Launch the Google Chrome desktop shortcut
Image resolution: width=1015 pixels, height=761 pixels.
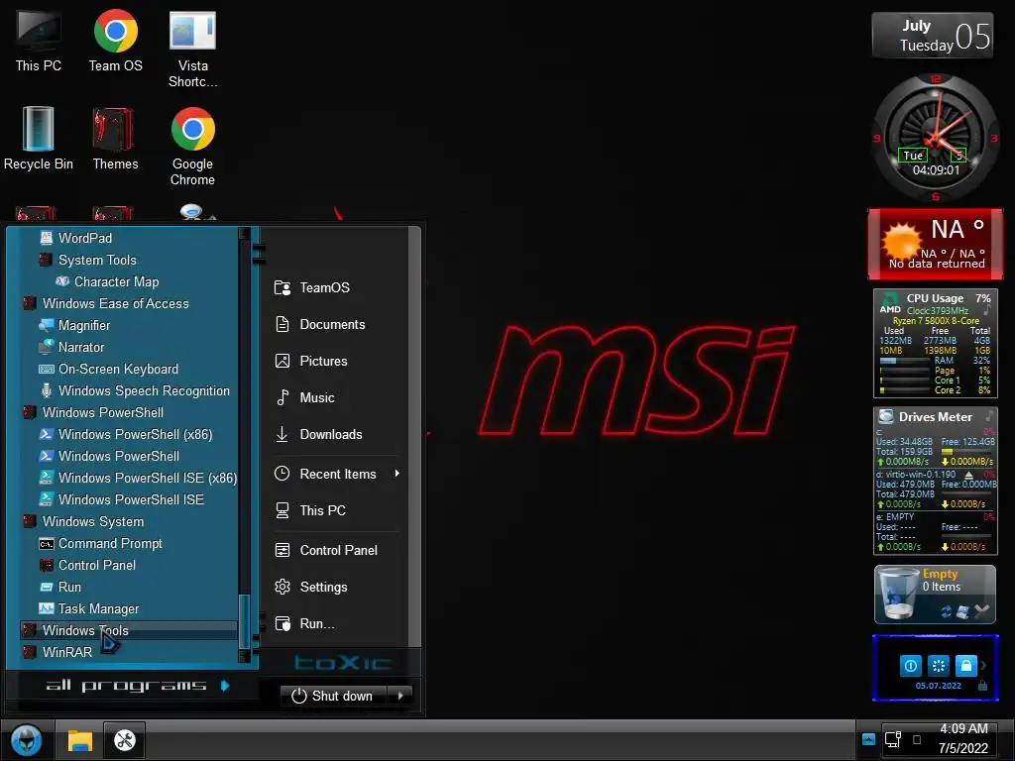(x=192, y=147)
